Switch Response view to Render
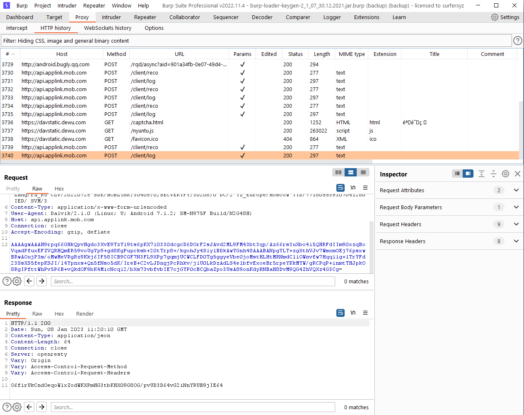 [x=85, y=314]
